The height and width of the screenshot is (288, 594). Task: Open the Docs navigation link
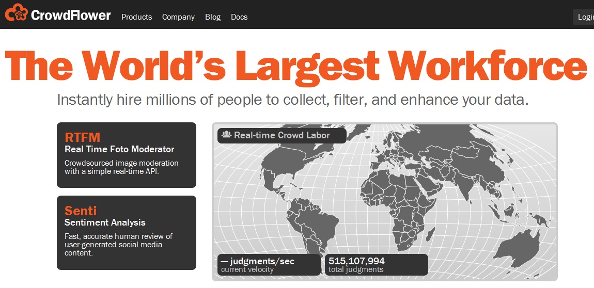tap(239, 17)
